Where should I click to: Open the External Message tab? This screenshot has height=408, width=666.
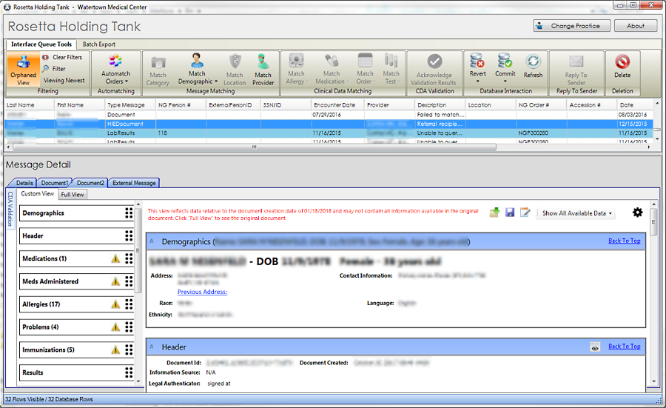[x=134, y=183]
